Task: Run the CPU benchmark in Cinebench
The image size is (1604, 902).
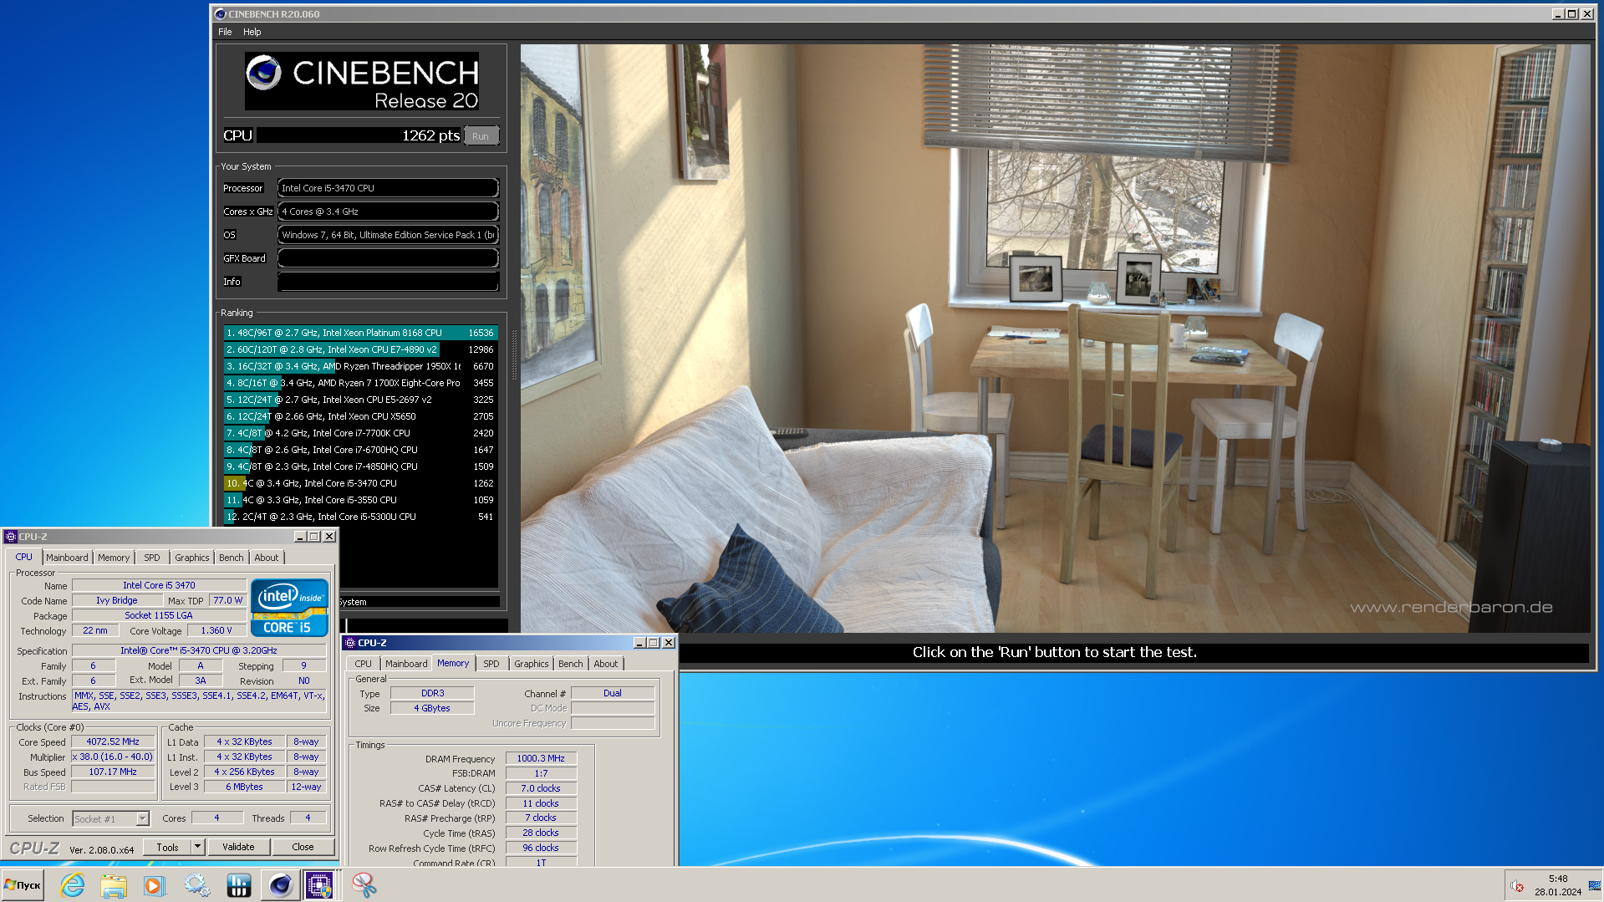Action: pyautogui.click(x=481, y=136)
